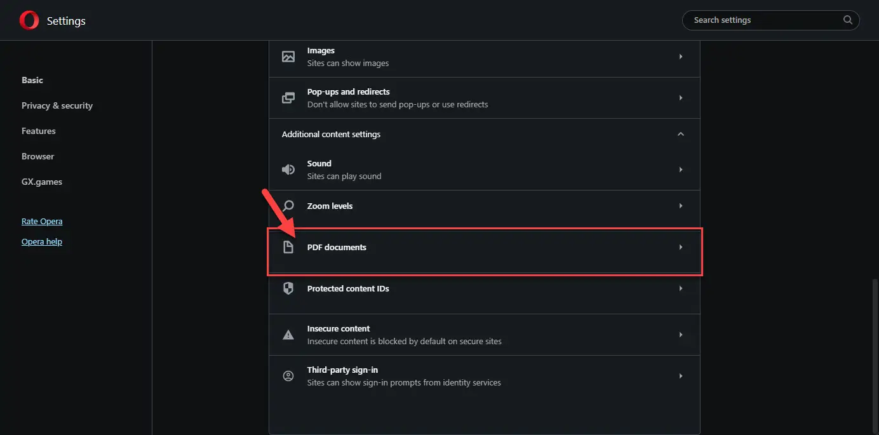Viewport: 879px width, 435px height.
Task: Expand the Sound row arrow
Action: click(x=681, y=170)
